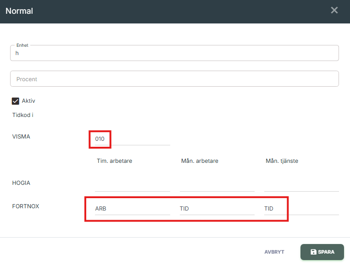Click HOGIA Mån. arbetare field
The height and width of the screenshot is (272, 350).
tap(217, 186)
